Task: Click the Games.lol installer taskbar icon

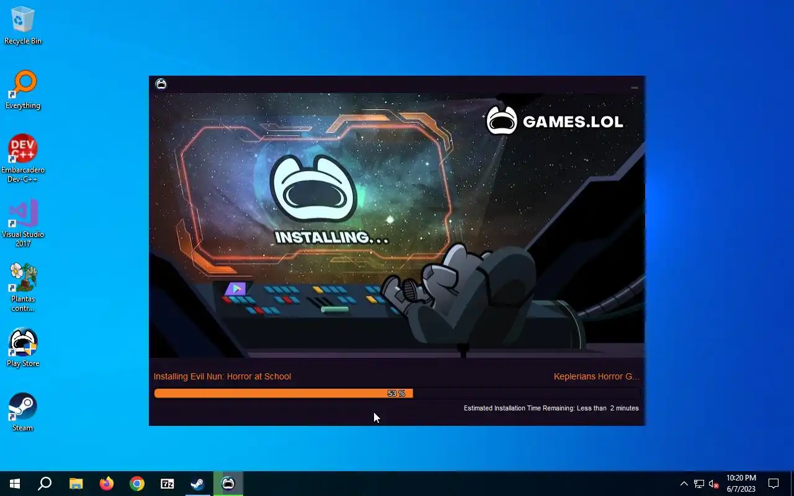Action: (228, 484)
